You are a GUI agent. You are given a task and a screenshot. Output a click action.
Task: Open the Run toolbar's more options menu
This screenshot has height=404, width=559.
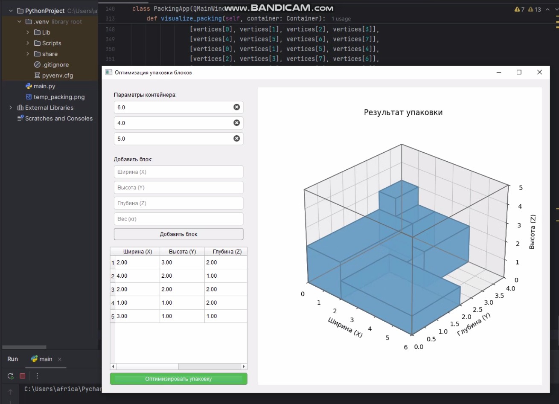[x=37, y=376]
